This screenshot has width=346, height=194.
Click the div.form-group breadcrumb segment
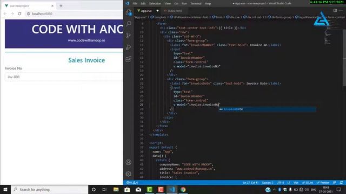pyautogui.click(x=280, y=17)
